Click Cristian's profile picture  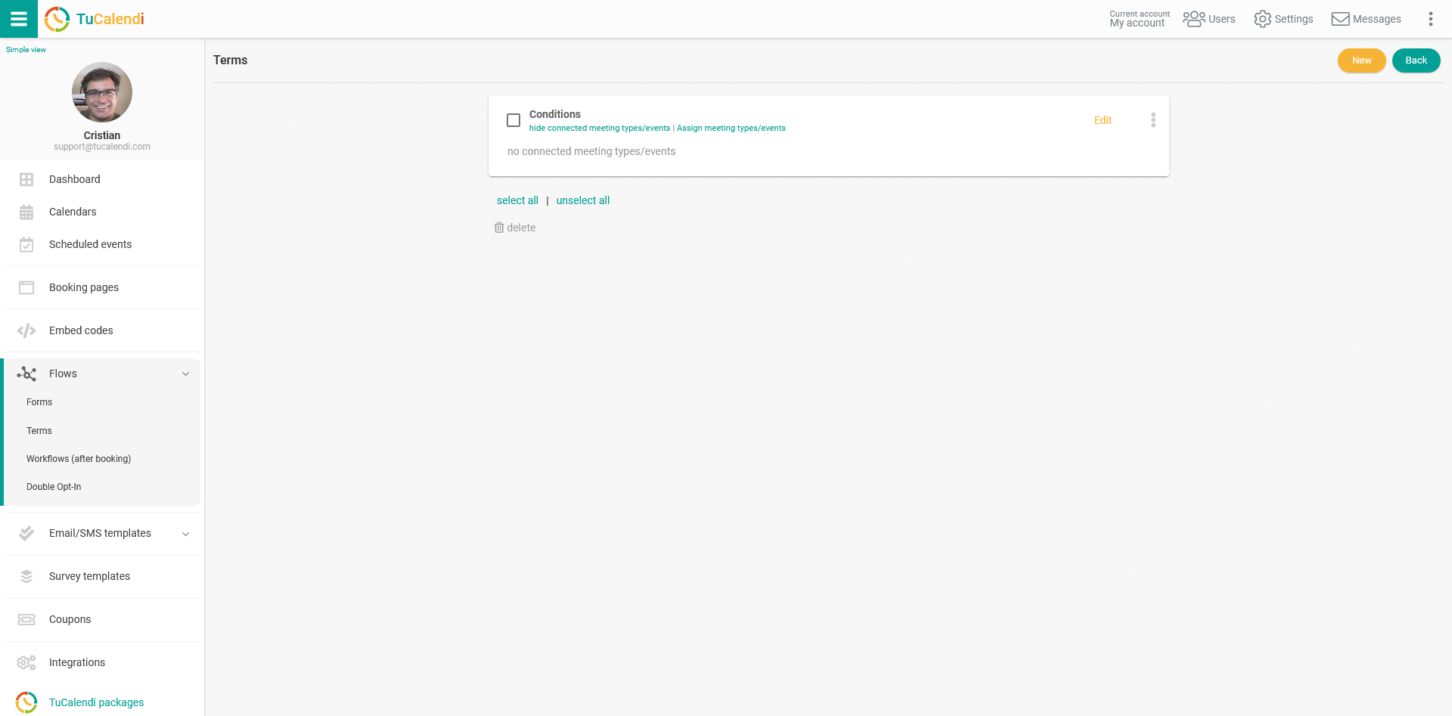(x=102, y=92)
